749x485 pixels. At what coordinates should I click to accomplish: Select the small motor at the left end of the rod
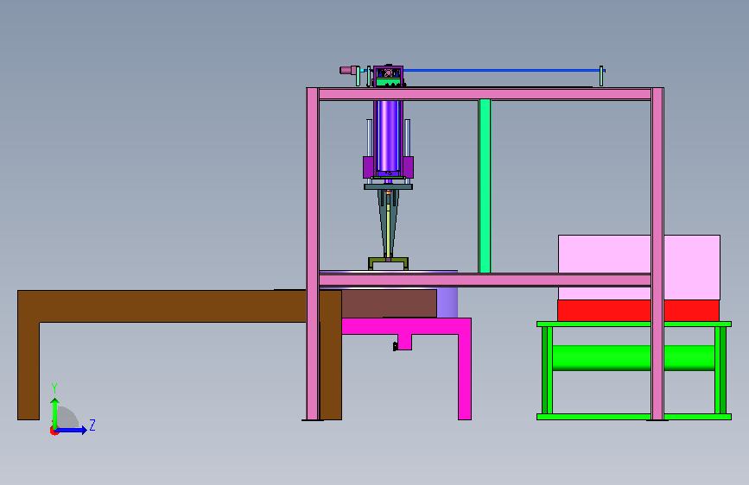point(349,70)
